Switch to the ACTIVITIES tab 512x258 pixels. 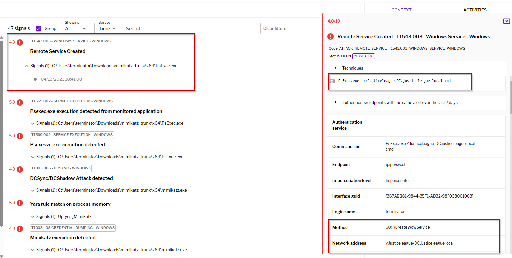(475, 10)
